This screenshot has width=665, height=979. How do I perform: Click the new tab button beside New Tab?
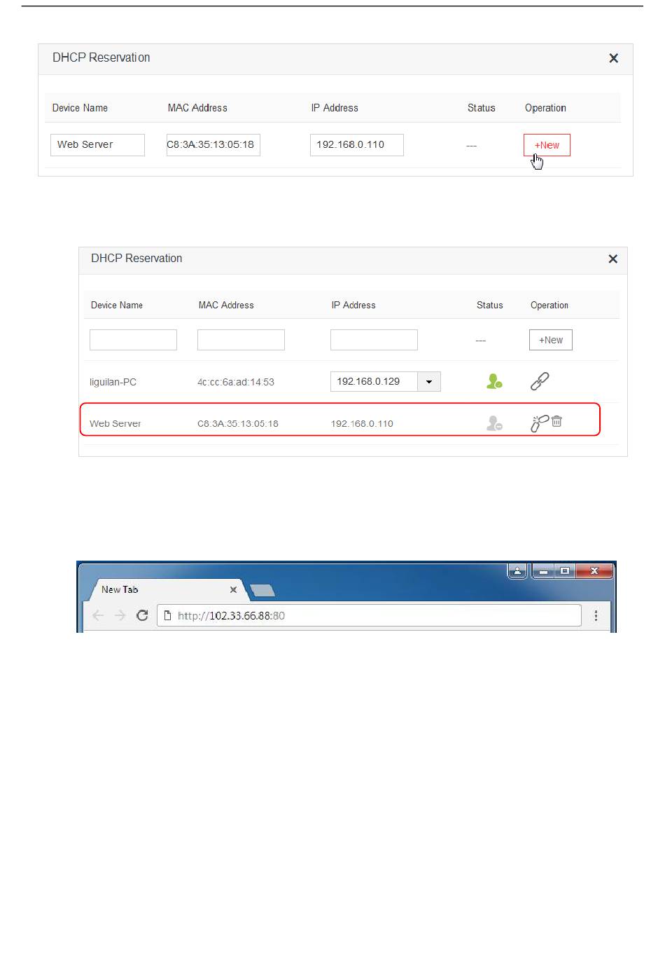pos(262,590)
